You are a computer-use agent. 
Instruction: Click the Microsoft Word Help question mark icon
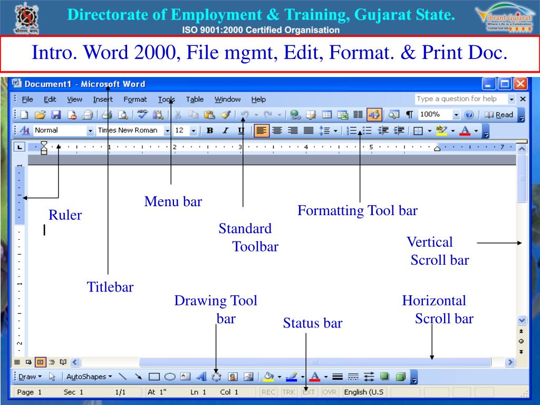click(x=469, y=114)
